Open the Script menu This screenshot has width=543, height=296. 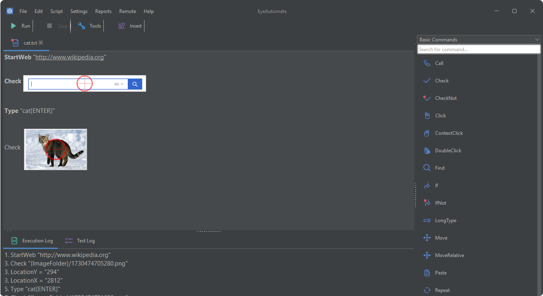57,11
